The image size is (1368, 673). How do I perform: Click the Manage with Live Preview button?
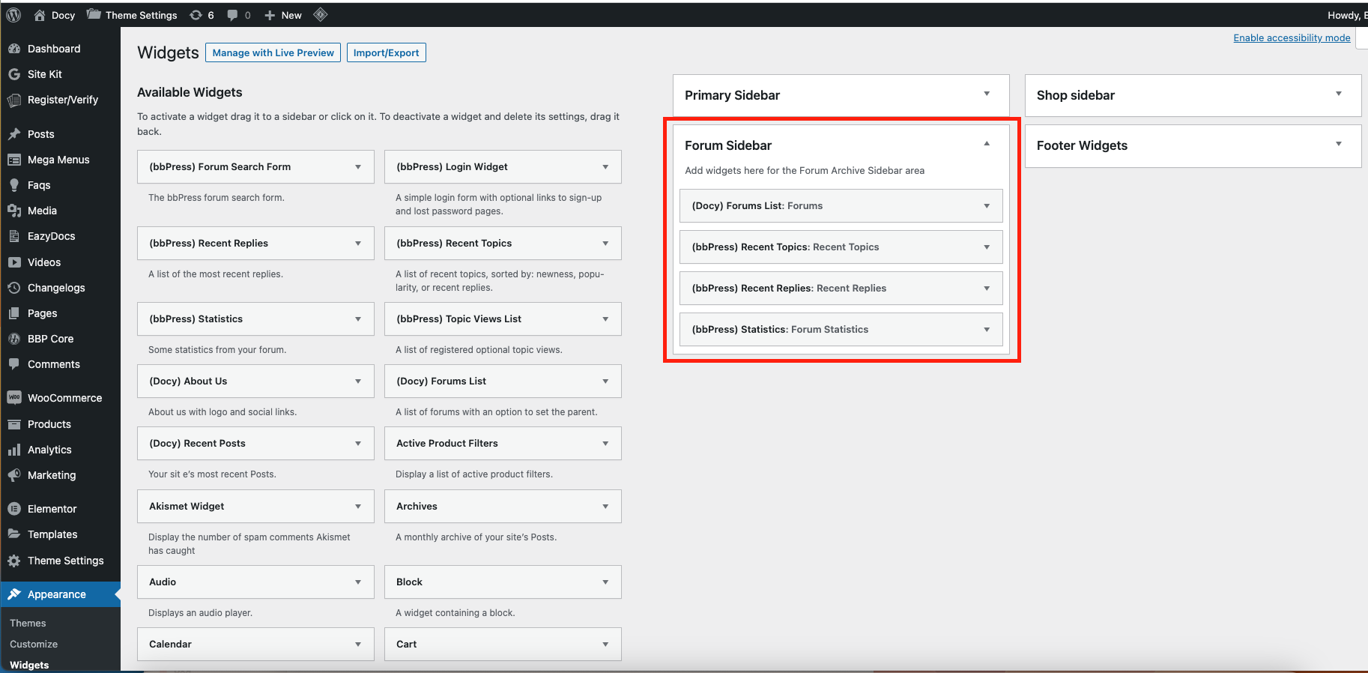click(273, 52)
